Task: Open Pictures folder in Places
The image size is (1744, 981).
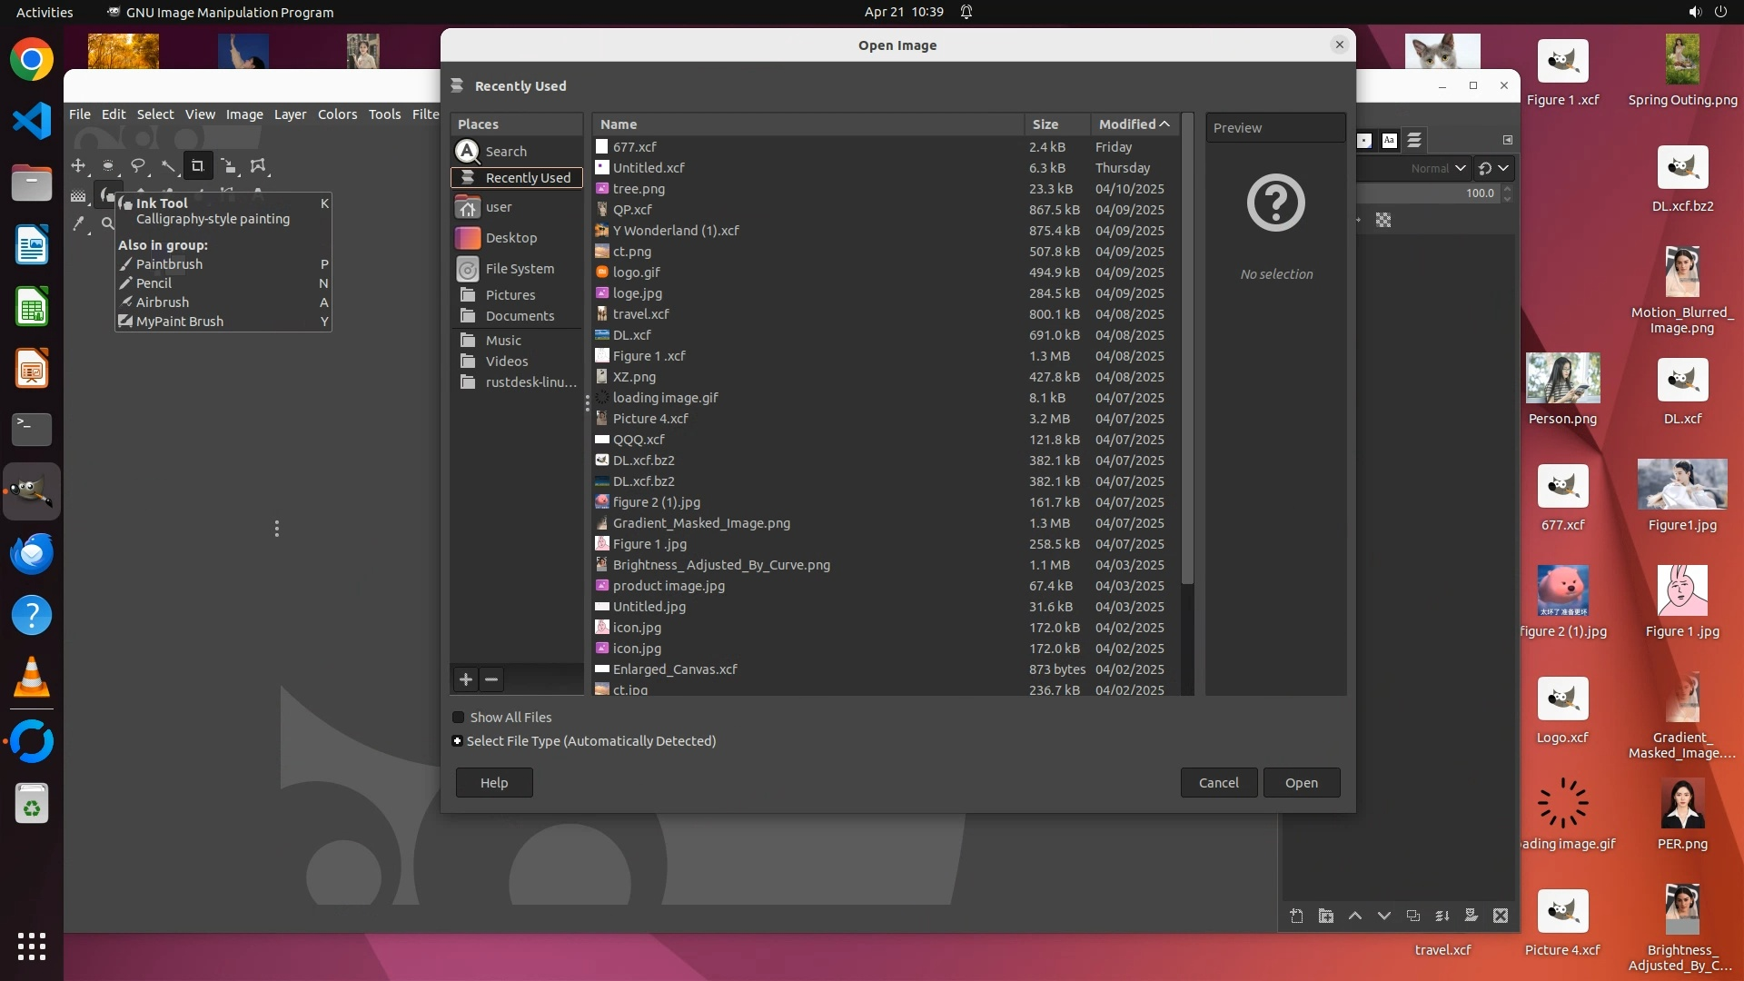Action: point(510,295)
